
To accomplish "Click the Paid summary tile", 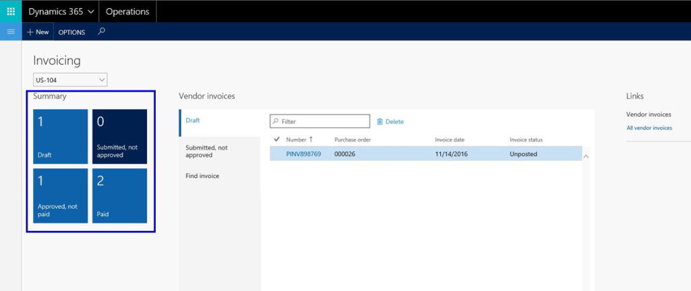I will coord(119,196).
